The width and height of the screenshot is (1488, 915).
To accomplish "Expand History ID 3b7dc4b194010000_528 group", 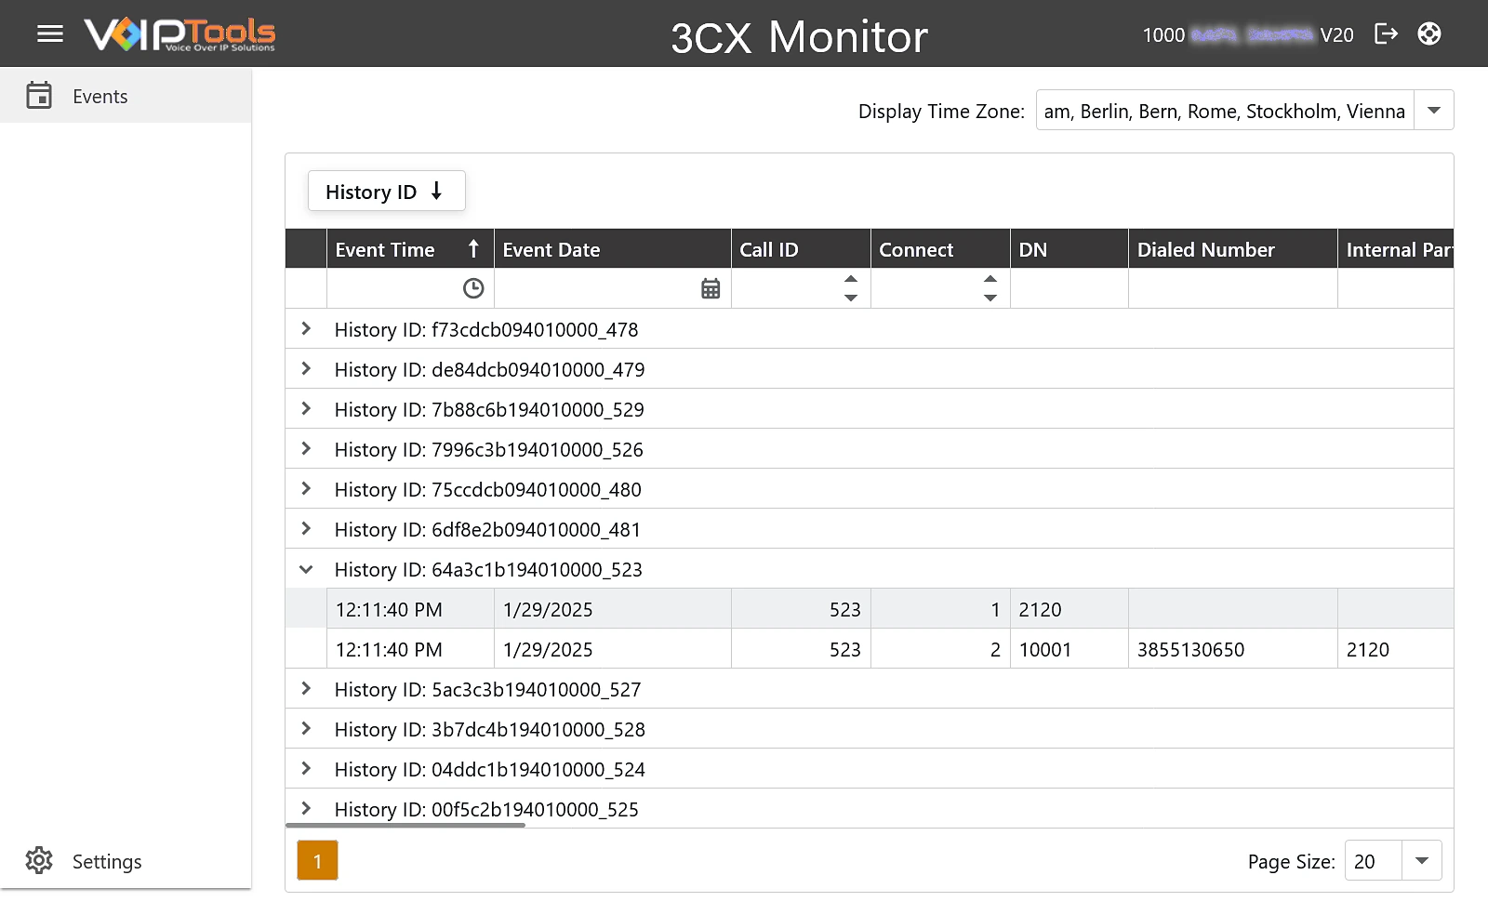I will pos(306,728).
